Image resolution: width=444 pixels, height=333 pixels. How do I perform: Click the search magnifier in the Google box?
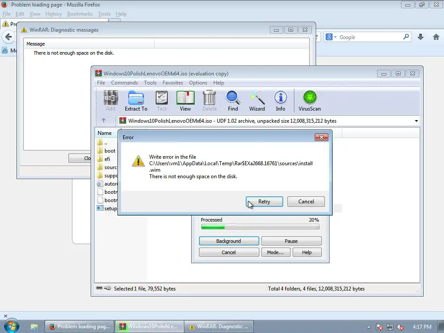tap(406, 37)
